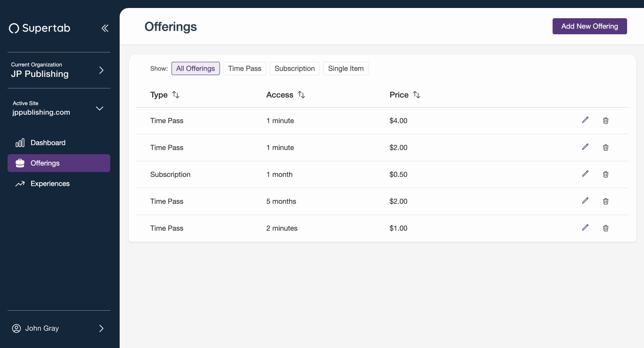644x348 pixels.
Task: Edit the 5 months Time Pass
Action: tap(585, 201)
